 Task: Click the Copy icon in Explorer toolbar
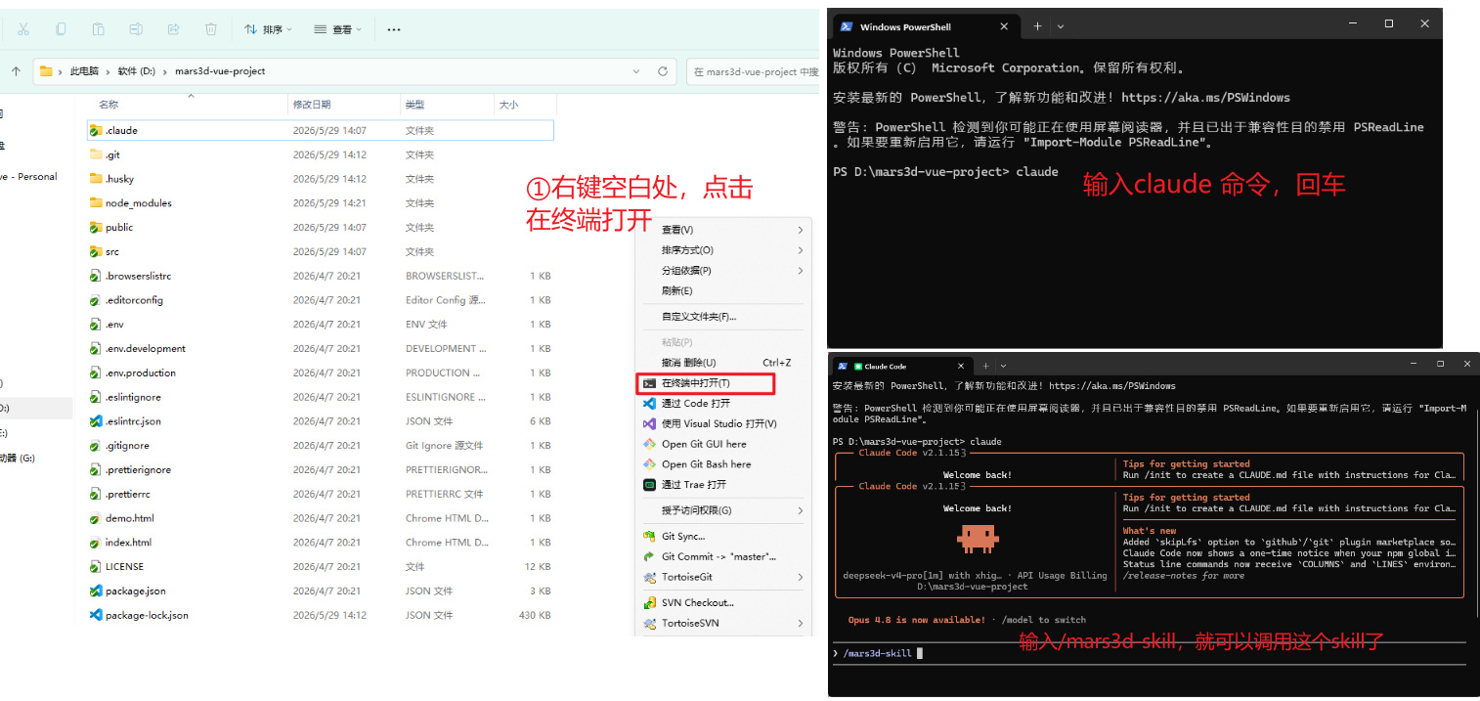pos(61,29)
